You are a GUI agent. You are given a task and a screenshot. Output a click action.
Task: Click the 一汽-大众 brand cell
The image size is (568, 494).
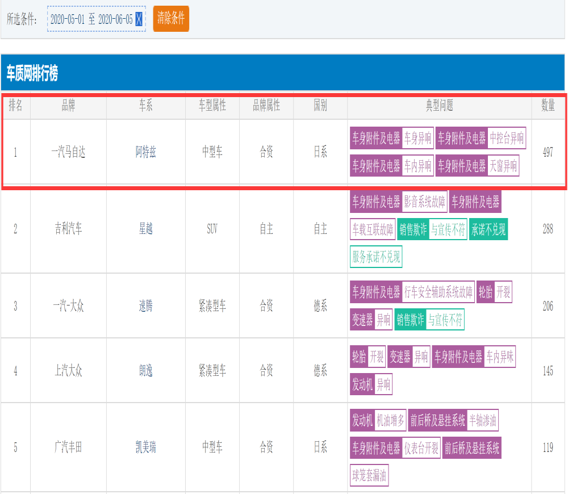pos(68,305)
